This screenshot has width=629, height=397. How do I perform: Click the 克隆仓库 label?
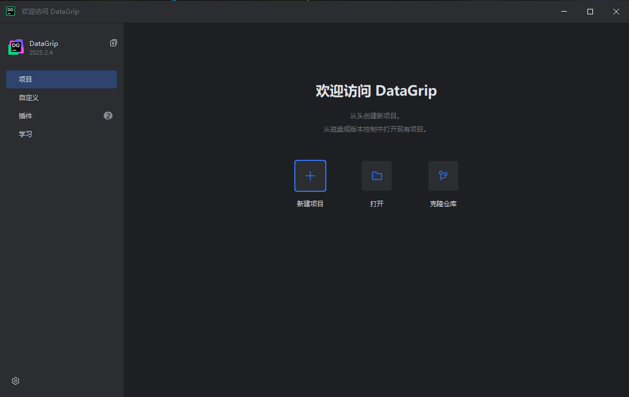(x=443, y=203)
